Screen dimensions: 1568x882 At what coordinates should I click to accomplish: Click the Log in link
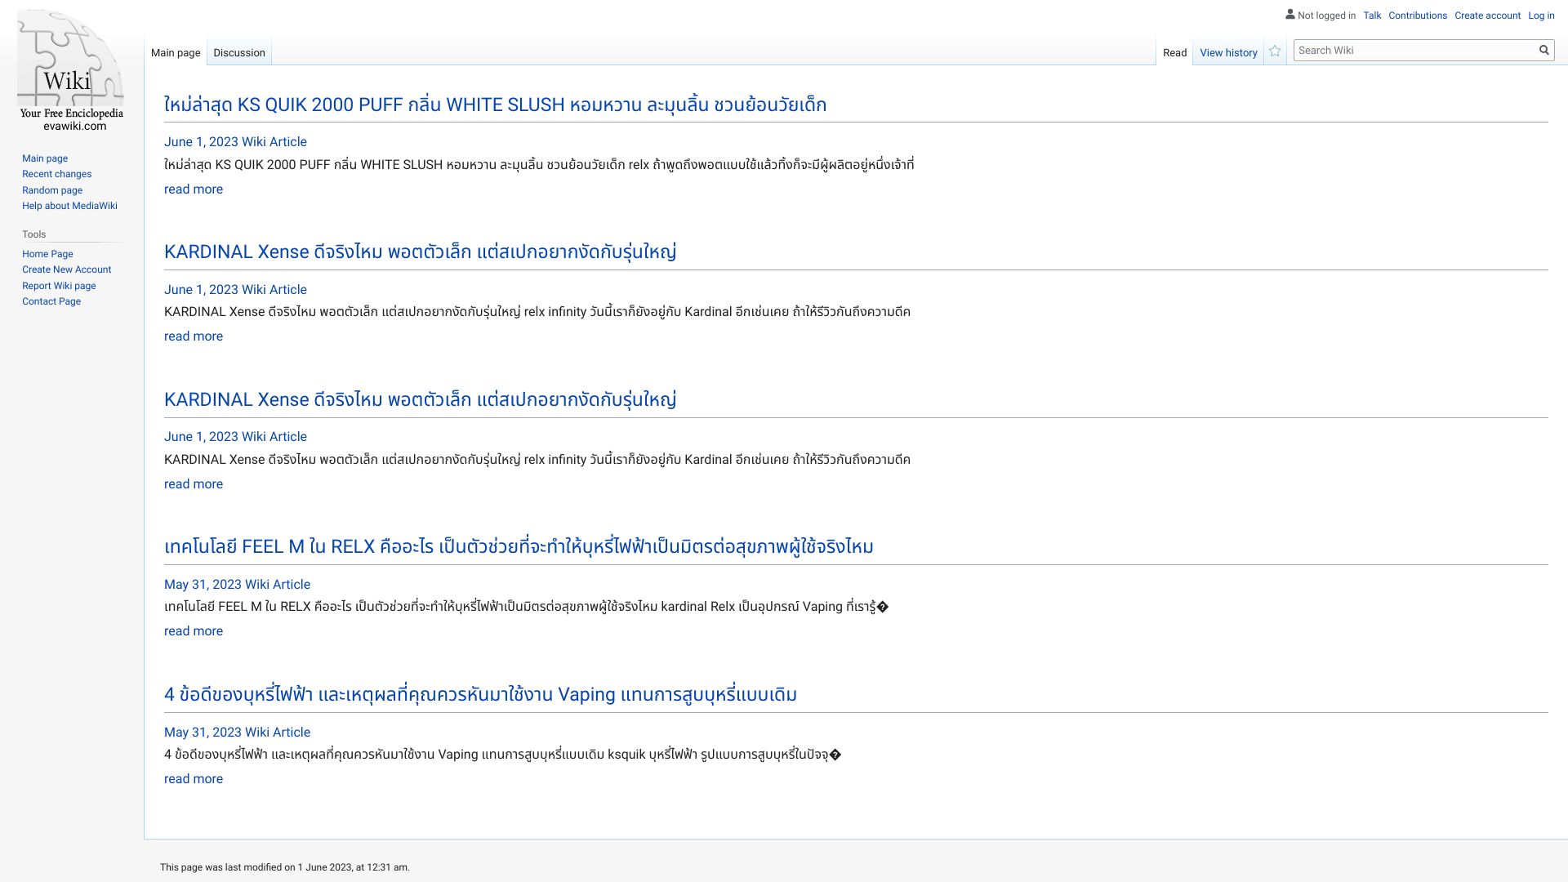pos(1541,16)
